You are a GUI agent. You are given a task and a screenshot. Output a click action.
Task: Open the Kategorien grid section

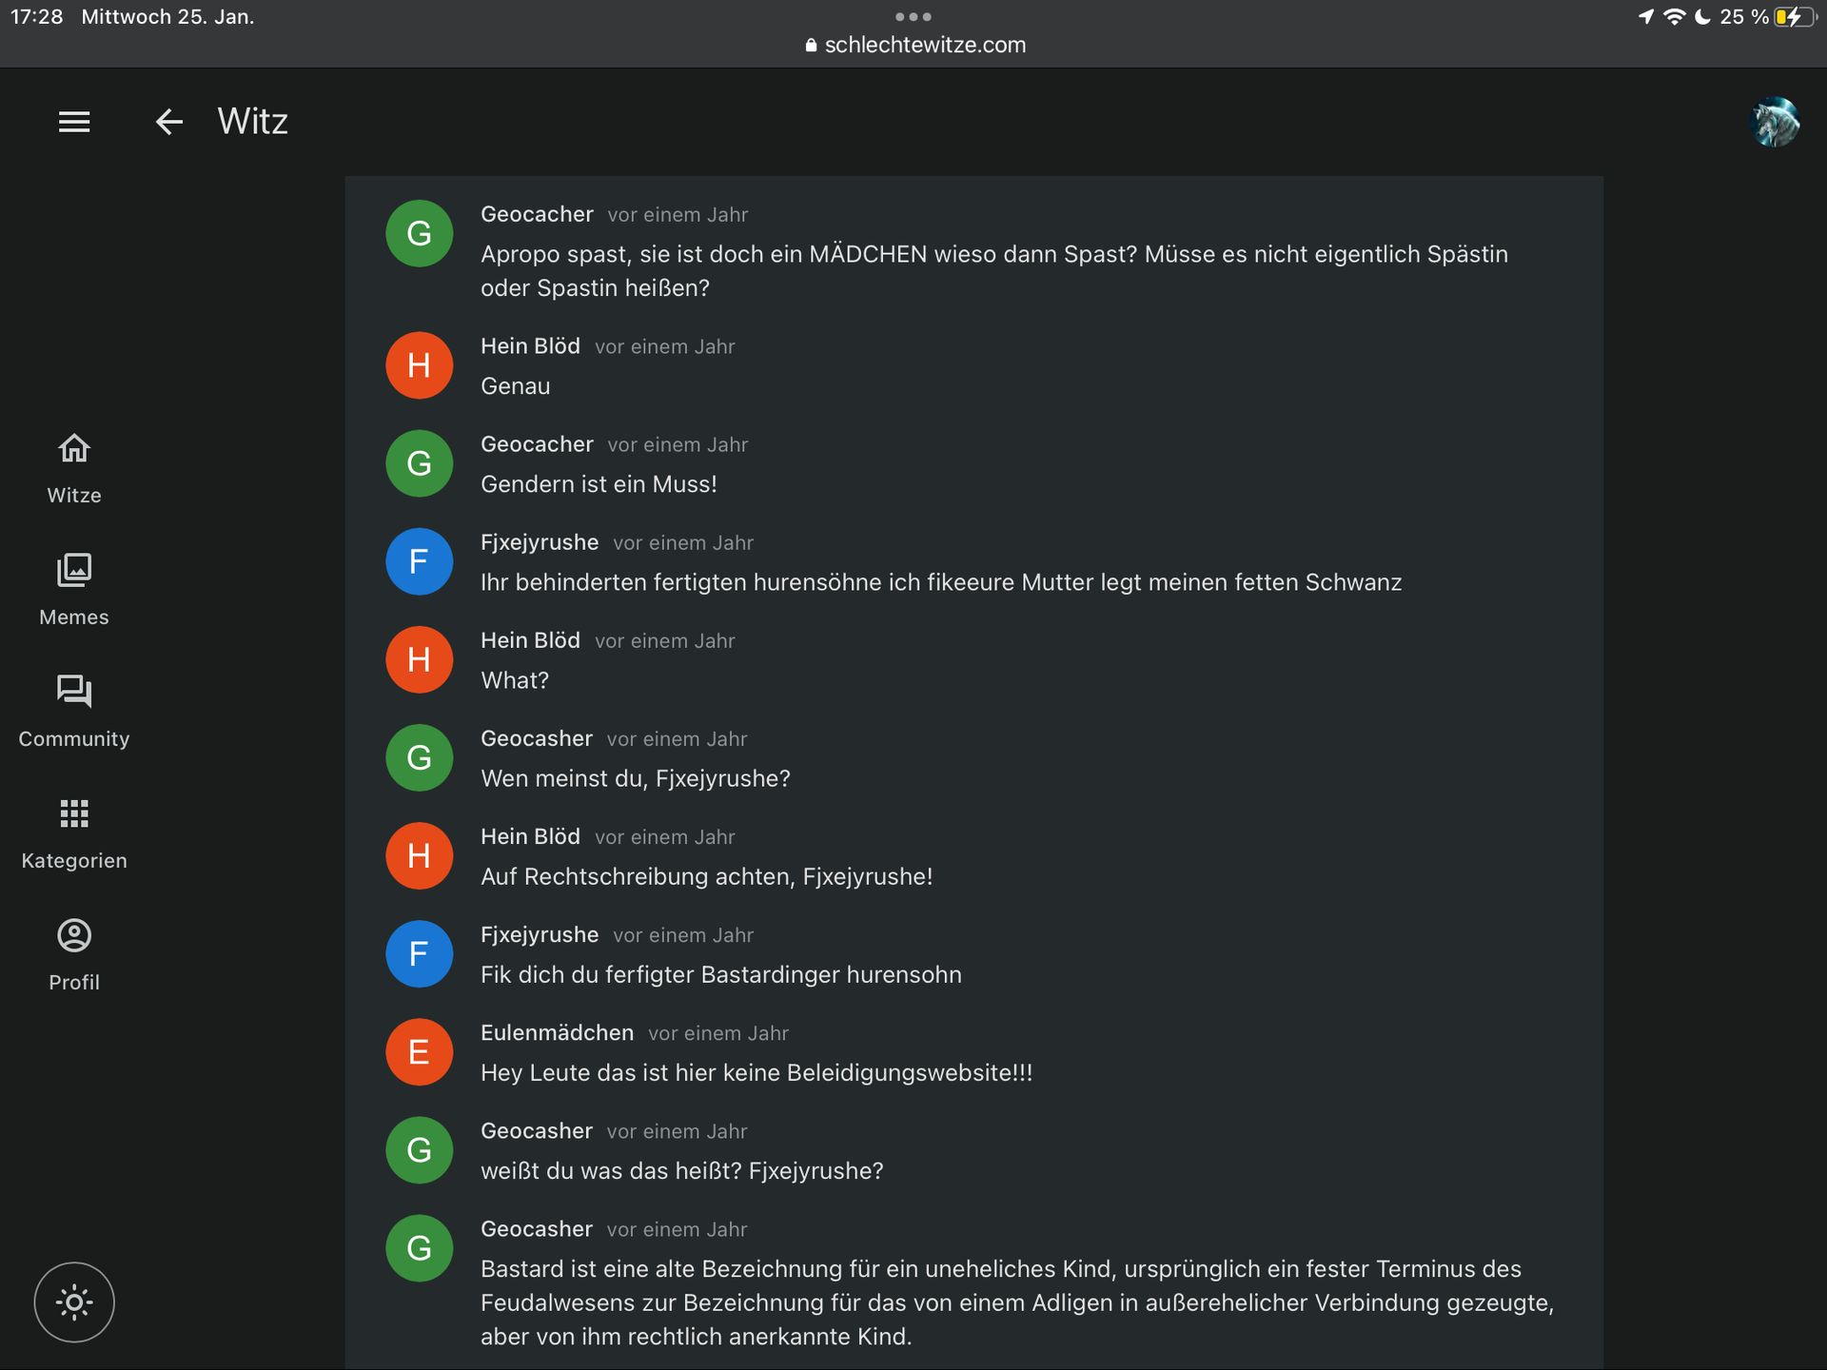pyautogui.click(x=74, y=833)
